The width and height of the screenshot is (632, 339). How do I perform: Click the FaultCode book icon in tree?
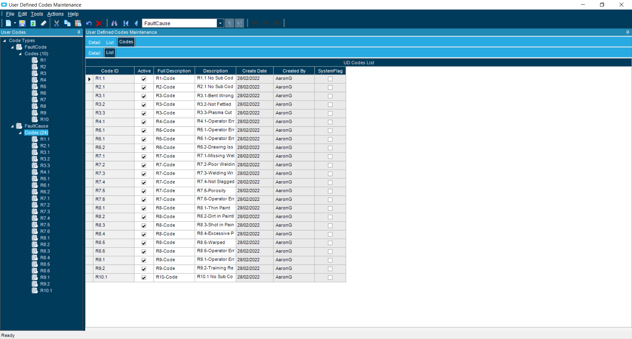tap(19, 47)
